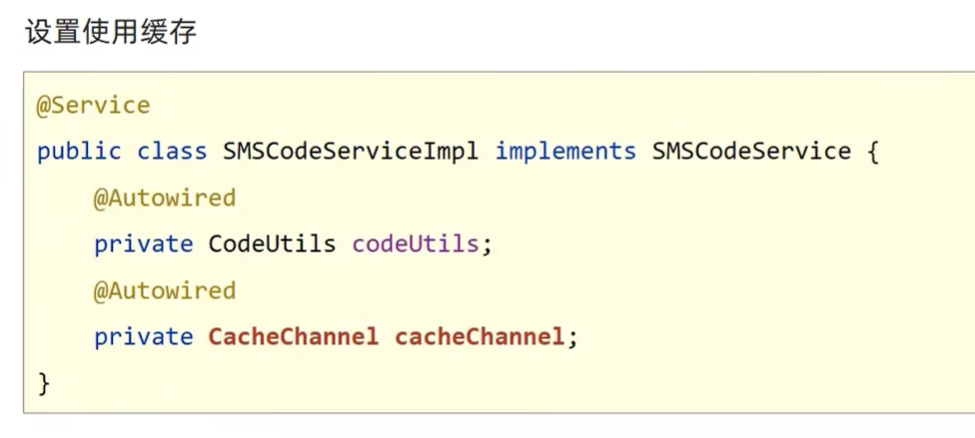Click the private keyword before CacheChannel

click(x=143, y=337)
